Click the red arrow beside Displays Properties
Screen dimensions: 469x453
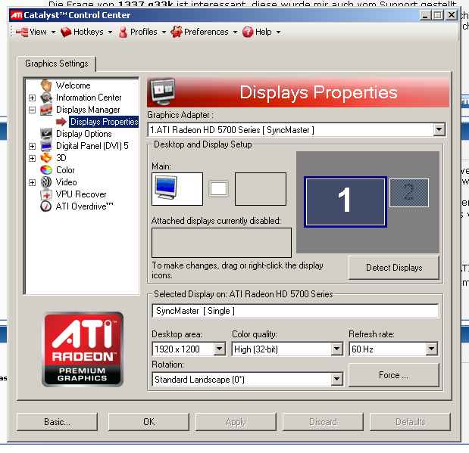pyautogui.click(x=61, y=122)
